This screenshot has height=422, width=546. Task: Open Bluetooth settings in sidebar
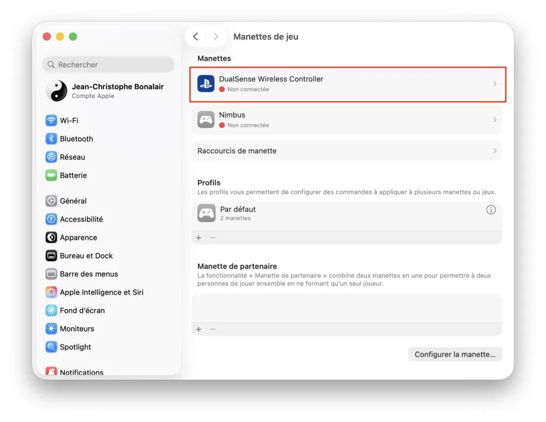click(76, 139)
